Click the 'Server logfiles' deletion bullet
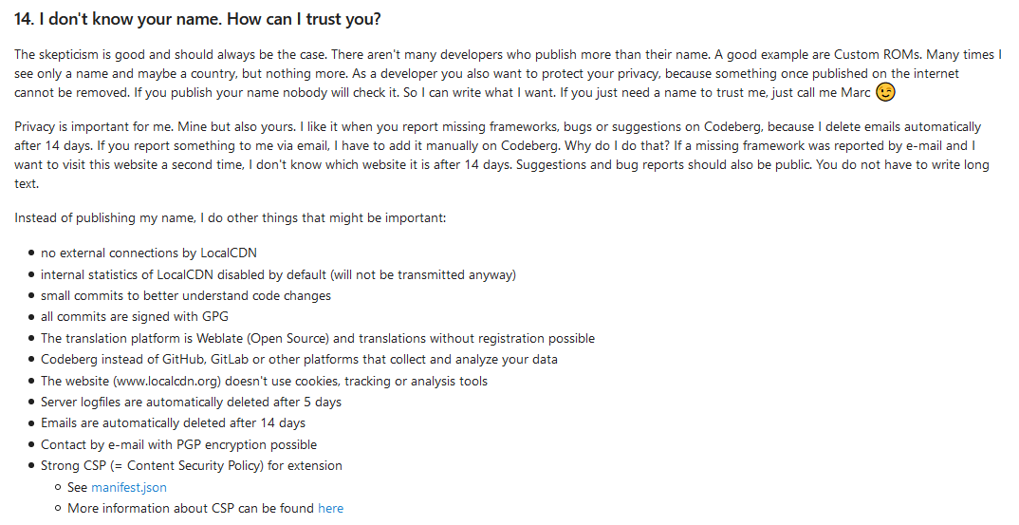 191,402
